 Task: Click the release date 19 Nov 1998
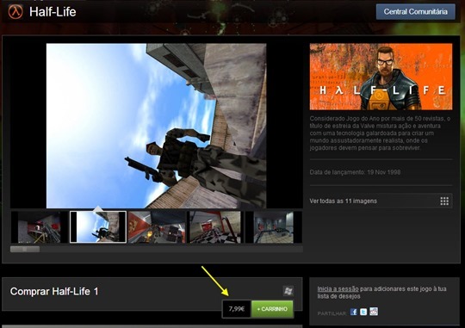coord(384,172)
